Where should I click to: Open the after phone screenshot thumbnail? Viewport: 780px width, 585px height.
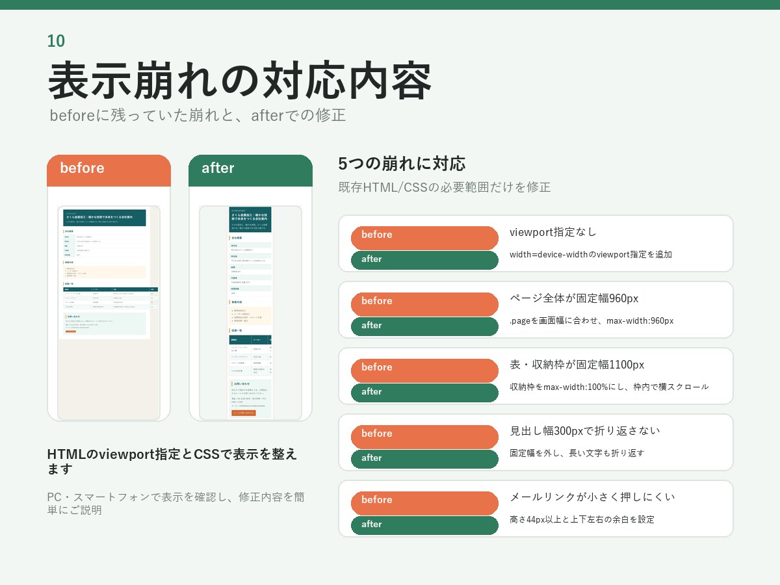tap(250, 313)
